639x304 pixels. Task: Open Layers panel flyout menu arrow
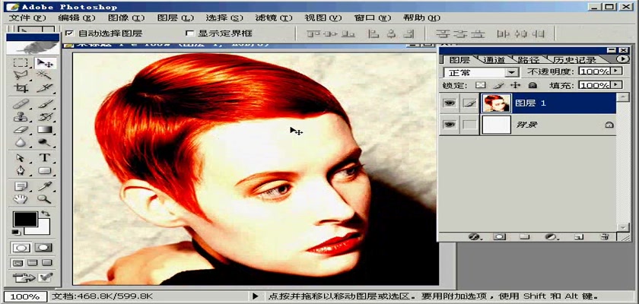(622, 59)
